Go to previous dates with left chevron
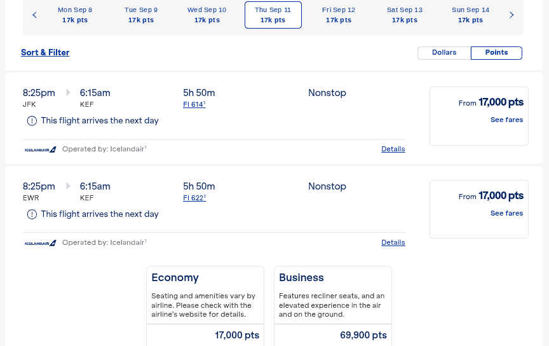Image resolution: width=549 pixels, height=346 pixels. click(34, 15)
